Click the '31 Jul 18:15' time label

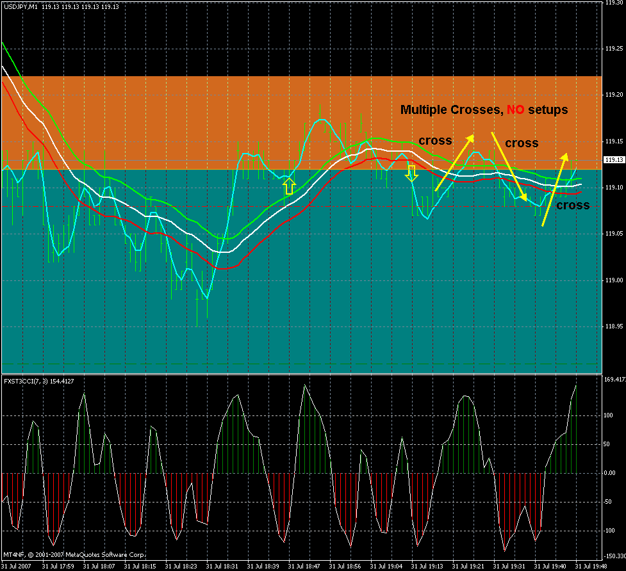tap(140, 567)
